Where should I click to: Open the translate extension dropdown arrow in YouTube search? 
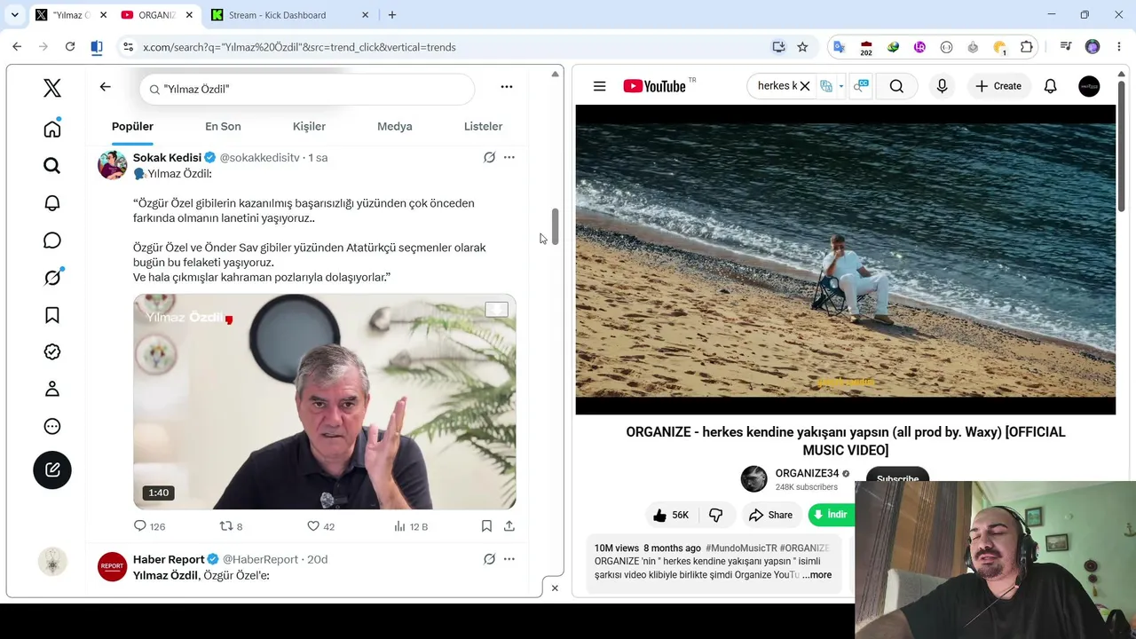click(840, 86)
